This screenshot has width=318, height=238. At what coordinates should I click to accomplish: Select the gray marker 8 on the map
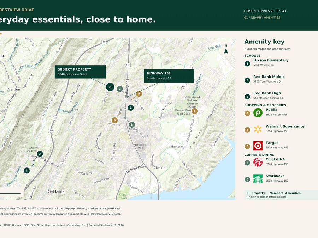point(132,125)
